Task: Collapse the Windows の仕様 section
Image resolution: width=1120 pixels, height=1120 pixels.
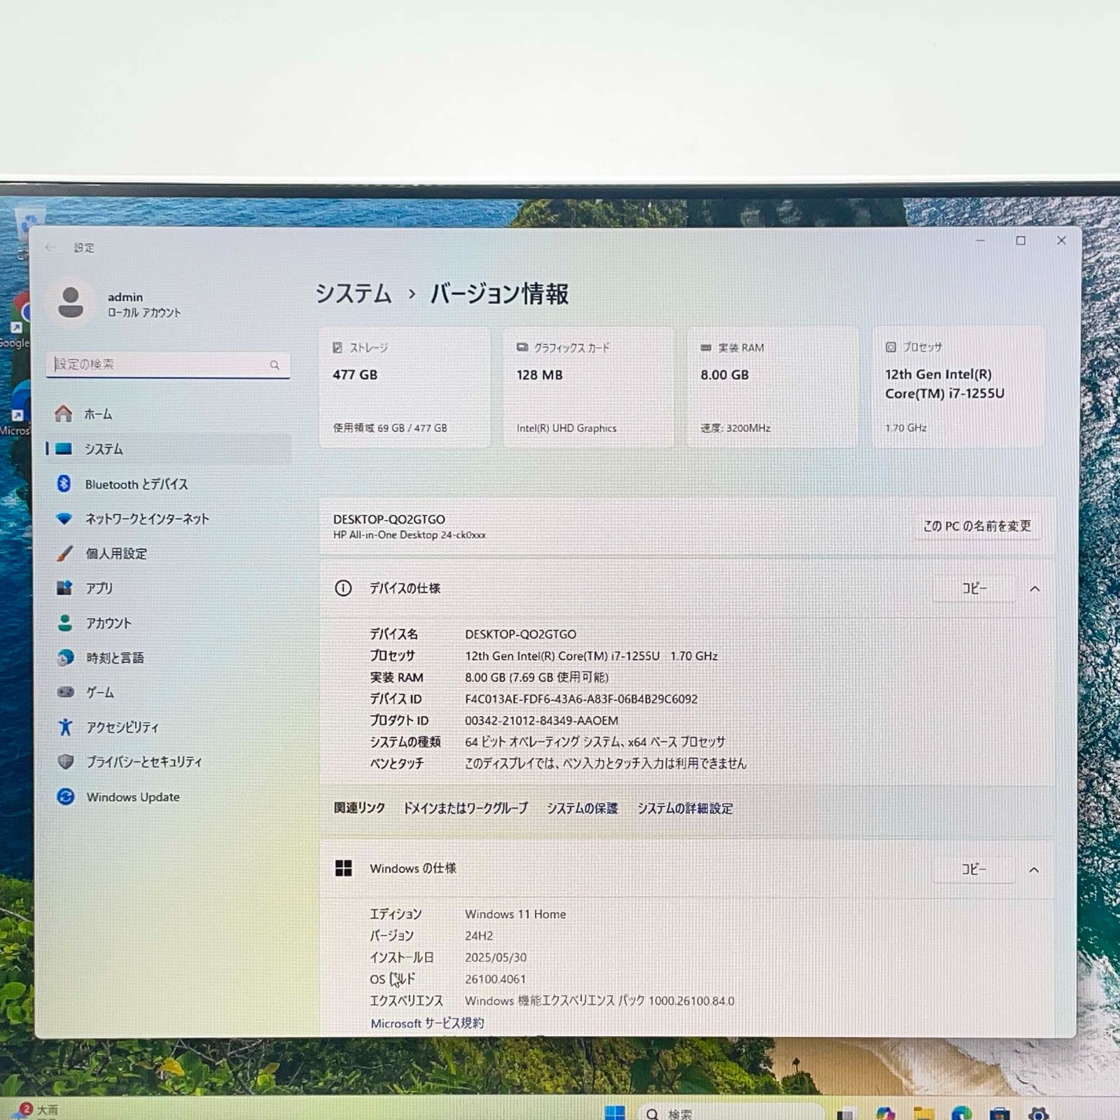Action: tap(1034, 869)
